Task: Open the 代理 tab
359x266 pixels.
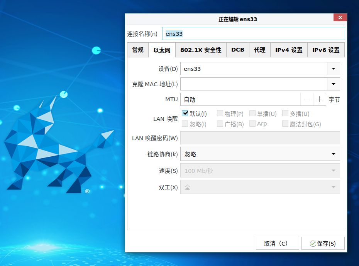Action: coord(260,50)
